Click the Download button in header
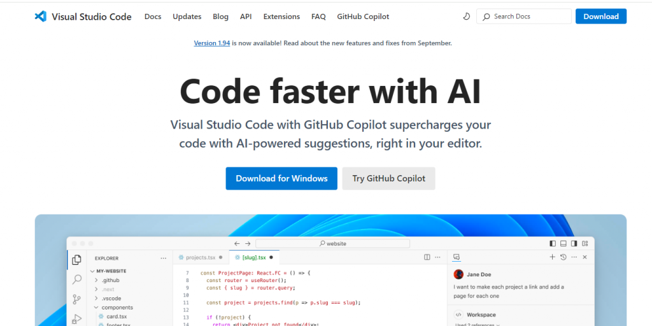The height and width of the screenshot is (326, 652). 601,16
